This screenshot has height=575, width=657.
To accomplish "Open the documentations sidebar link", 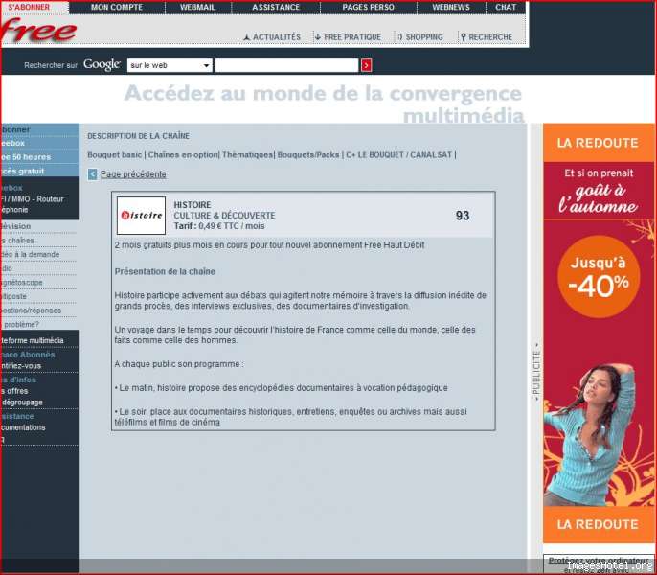I will [x=23, y=427].
